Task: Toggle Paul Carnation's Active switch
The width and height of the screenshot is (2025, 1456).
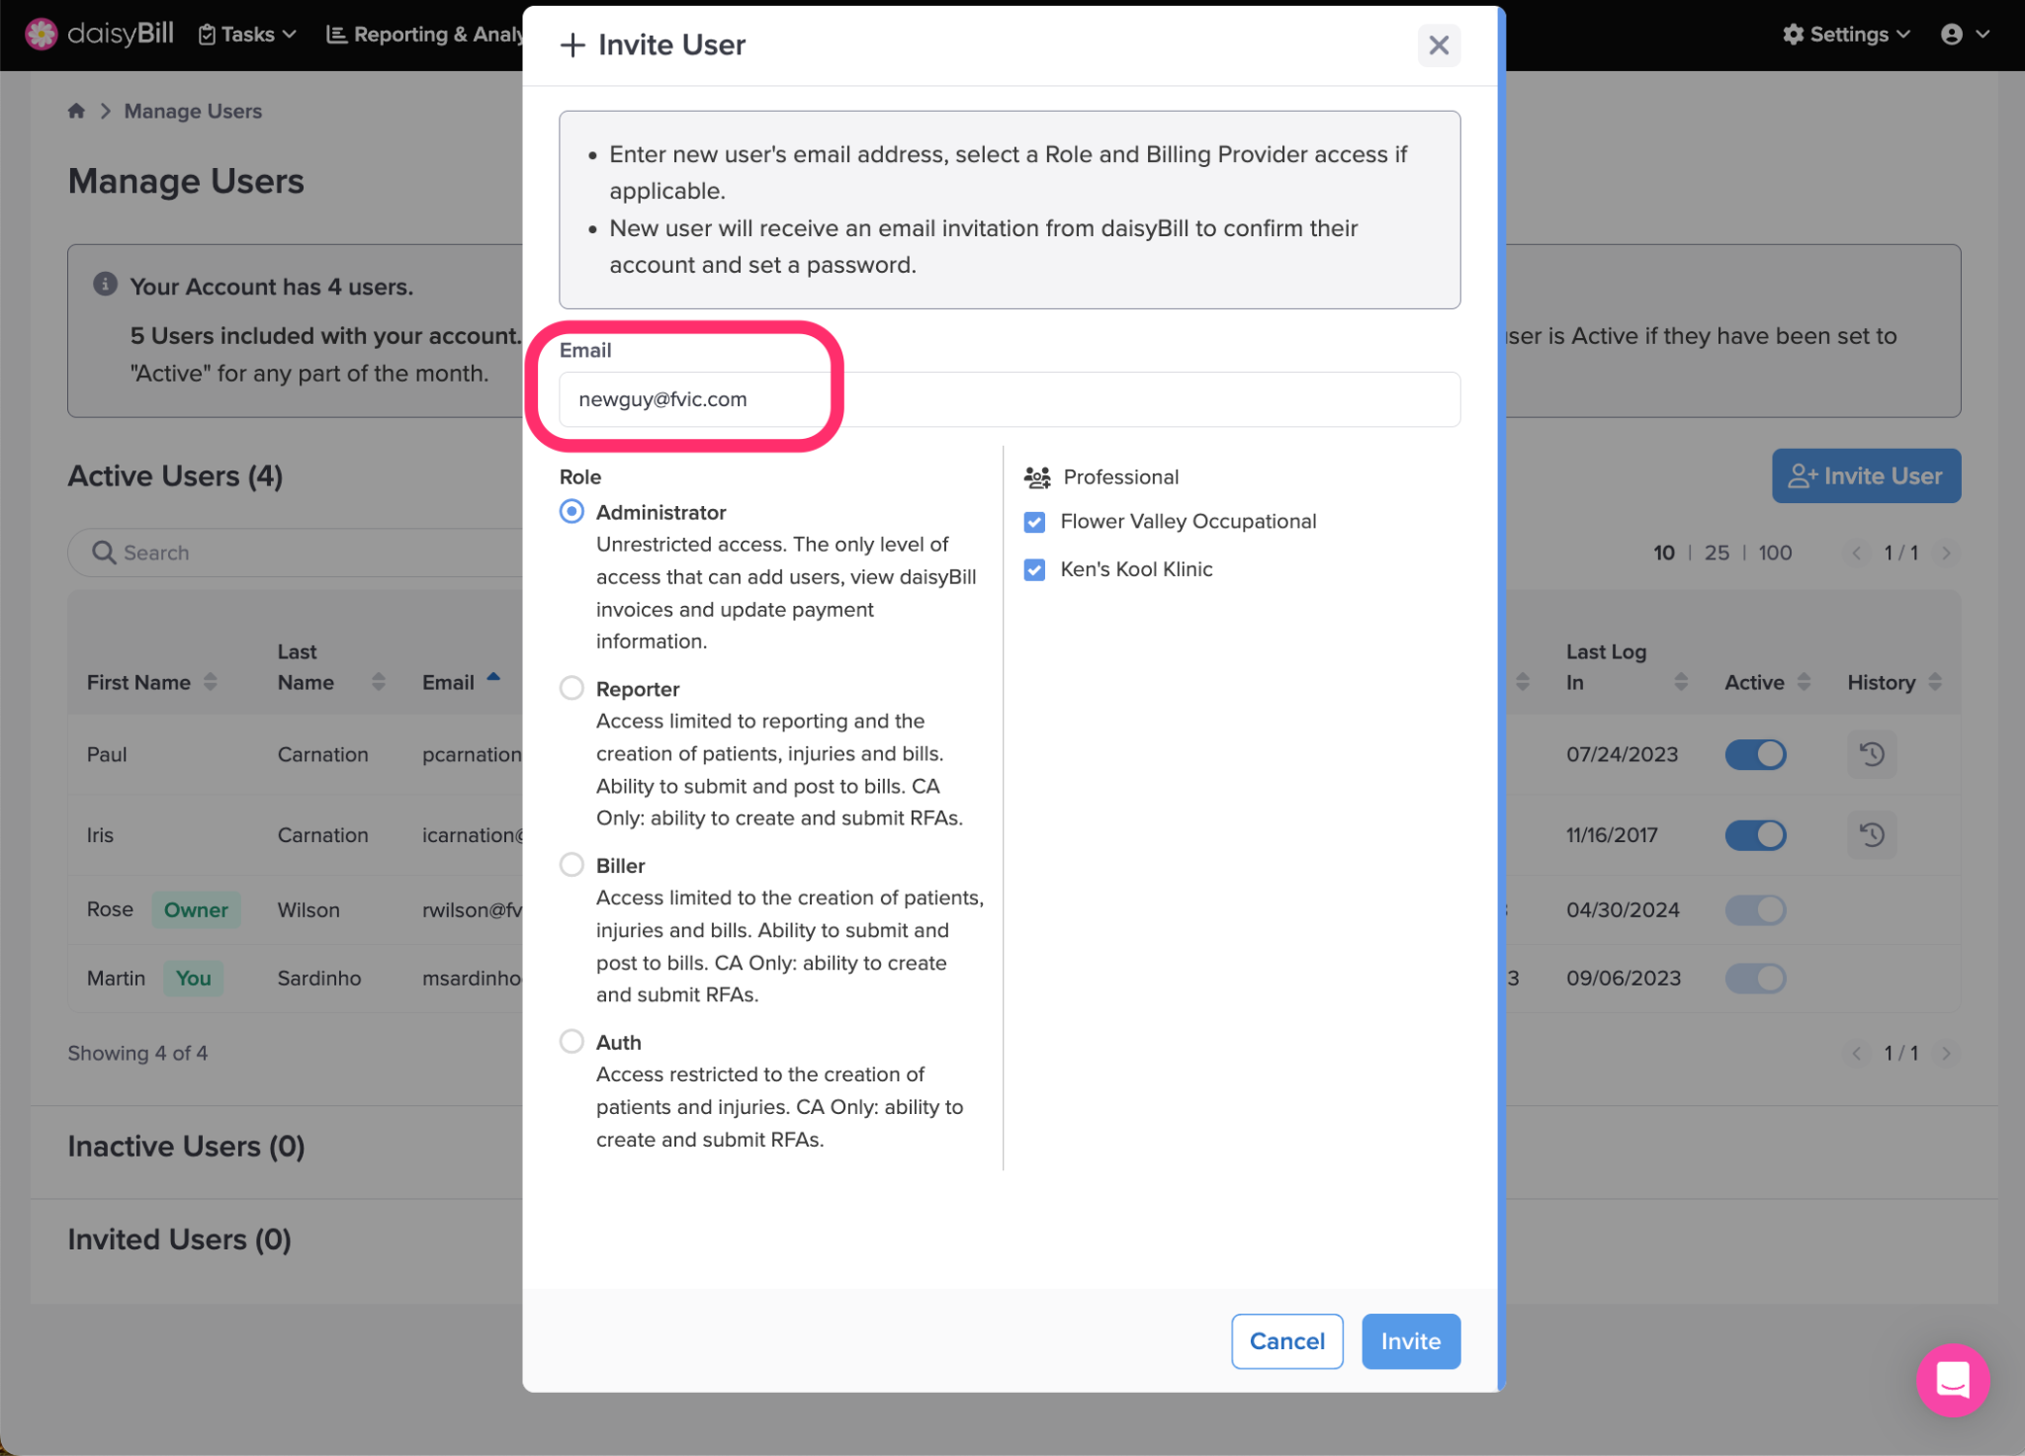Action: (1755, 754)
